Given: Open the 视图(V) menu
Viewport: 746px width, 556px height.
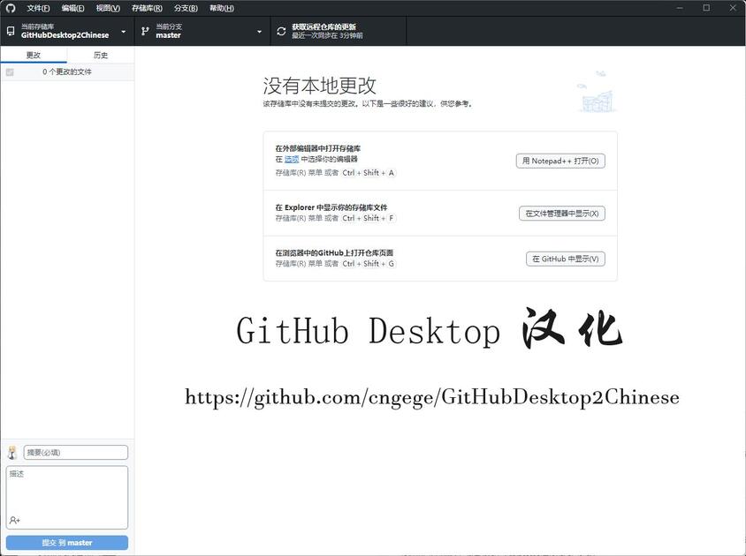Looking at the screenshot, I should pyautogui.click(x=108, y=8).
